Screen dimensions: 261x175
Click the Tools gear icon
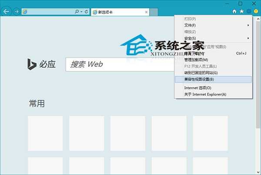coord(249,11)
